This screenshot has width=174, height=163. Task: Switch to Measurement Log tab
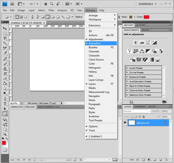click(48, 107)
